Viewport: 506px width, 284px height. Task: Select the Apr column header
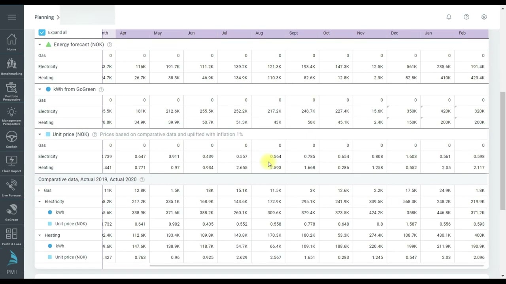point(123,33)
